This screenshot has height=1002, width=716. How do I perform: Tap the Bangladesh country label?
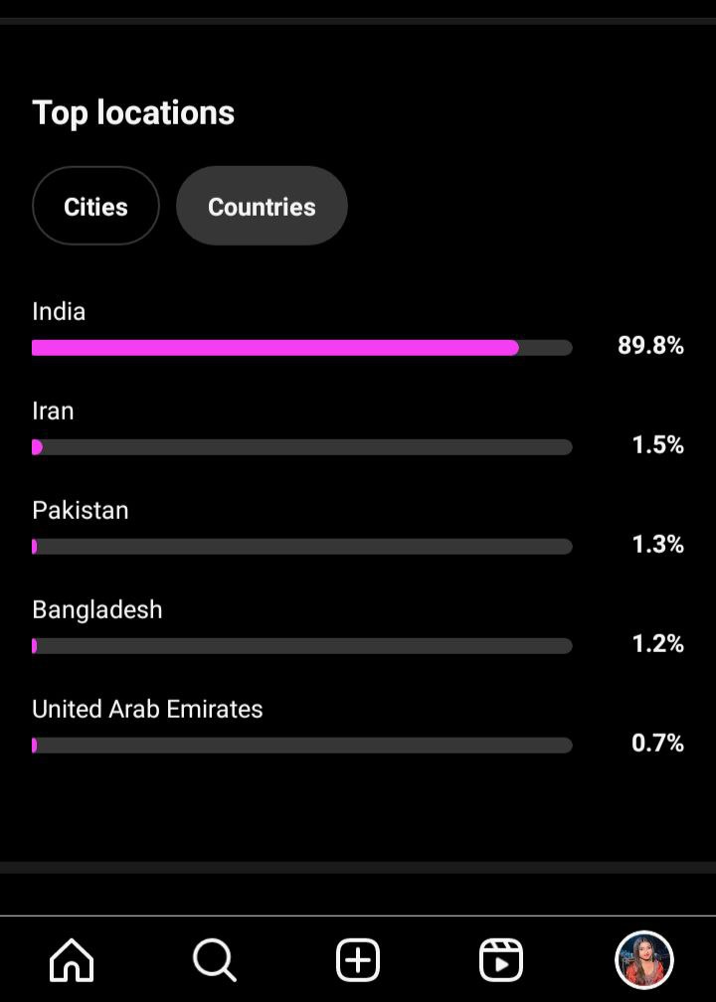pyautogui.click(x=97, y=610)
